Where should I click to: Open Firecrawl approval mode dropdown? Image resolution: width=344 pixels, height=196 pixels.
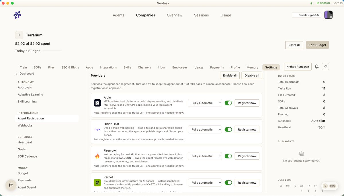(205, 156)
